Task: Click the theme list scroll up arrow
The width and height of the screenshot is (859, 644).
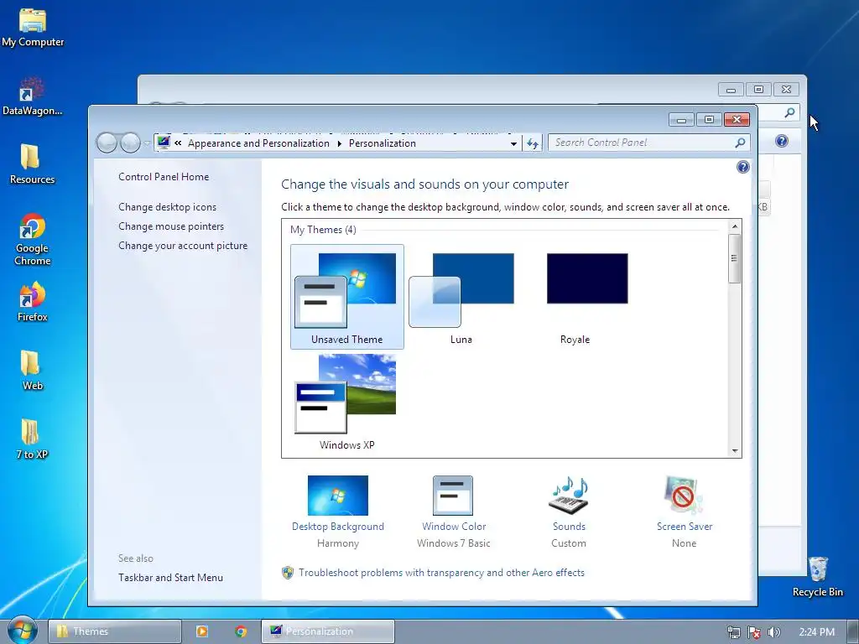Action: 735,226
